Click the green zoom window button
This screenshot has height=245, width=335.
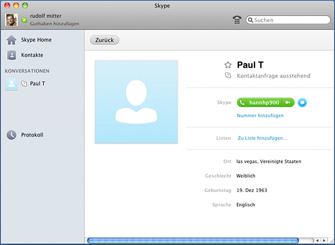(x=25, y=6)
